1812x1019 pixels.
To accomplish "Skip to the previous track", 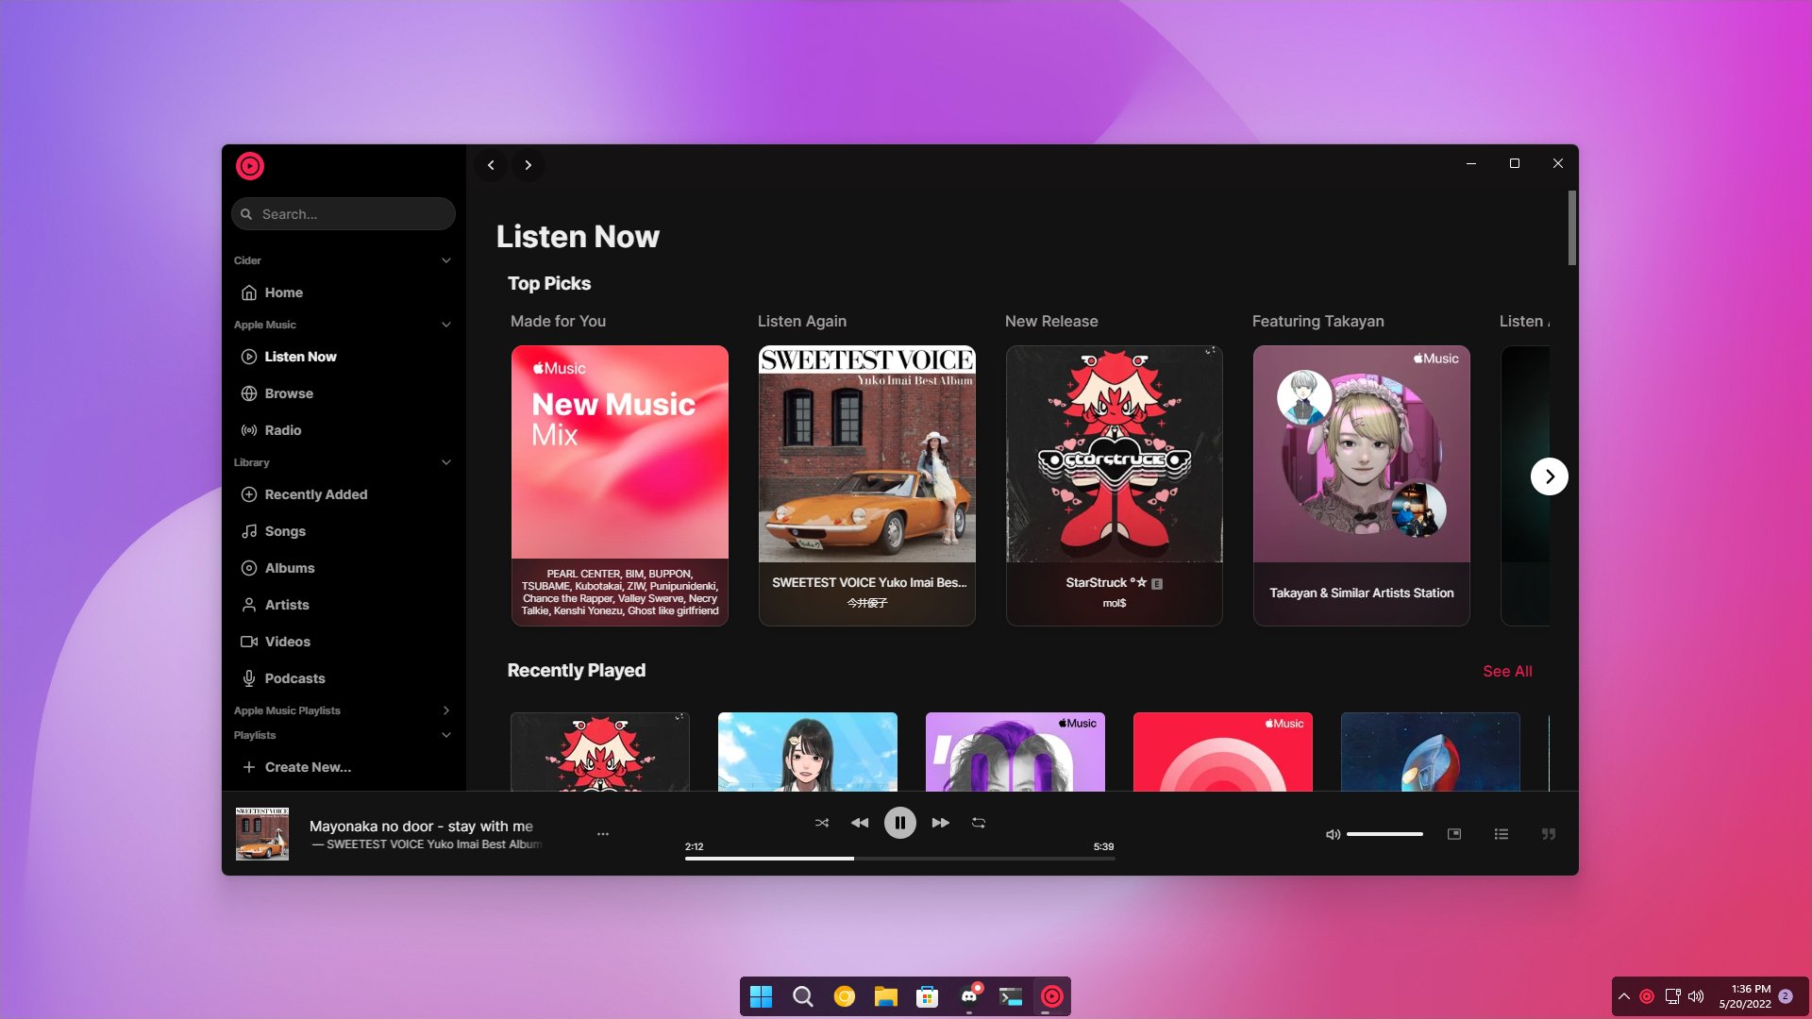I will click(860, 823).
